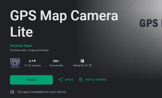
Task: Click the GPS Map Camera app icon
Action: (x=15, y=63)
